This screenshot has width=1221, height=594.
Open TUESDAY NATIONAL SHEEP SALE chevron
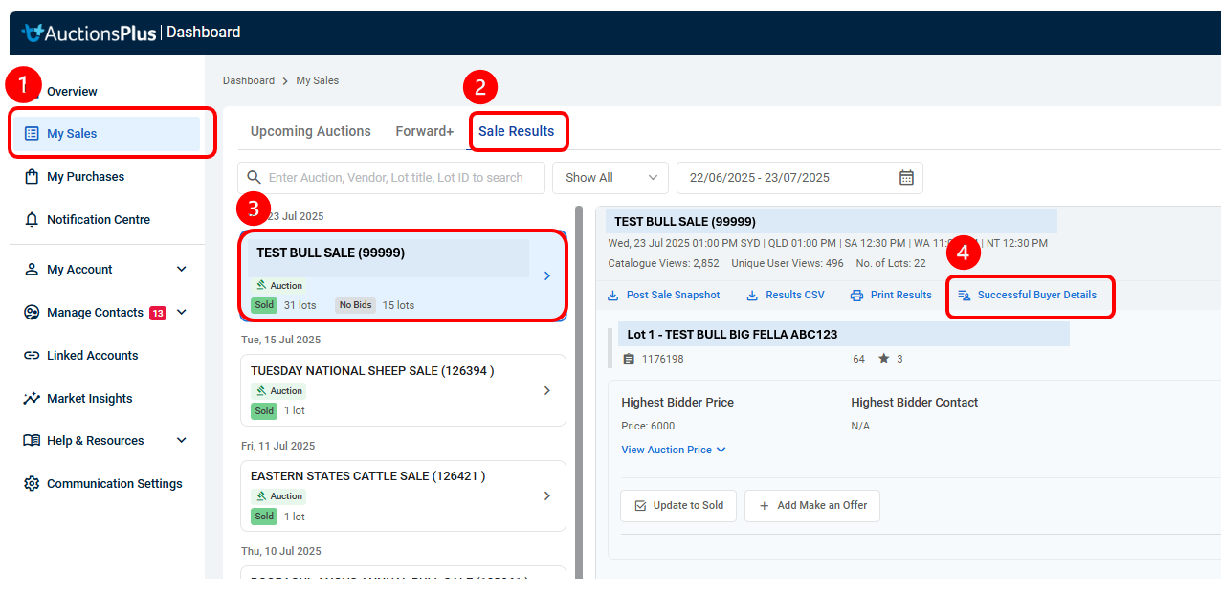click(547, 390)
